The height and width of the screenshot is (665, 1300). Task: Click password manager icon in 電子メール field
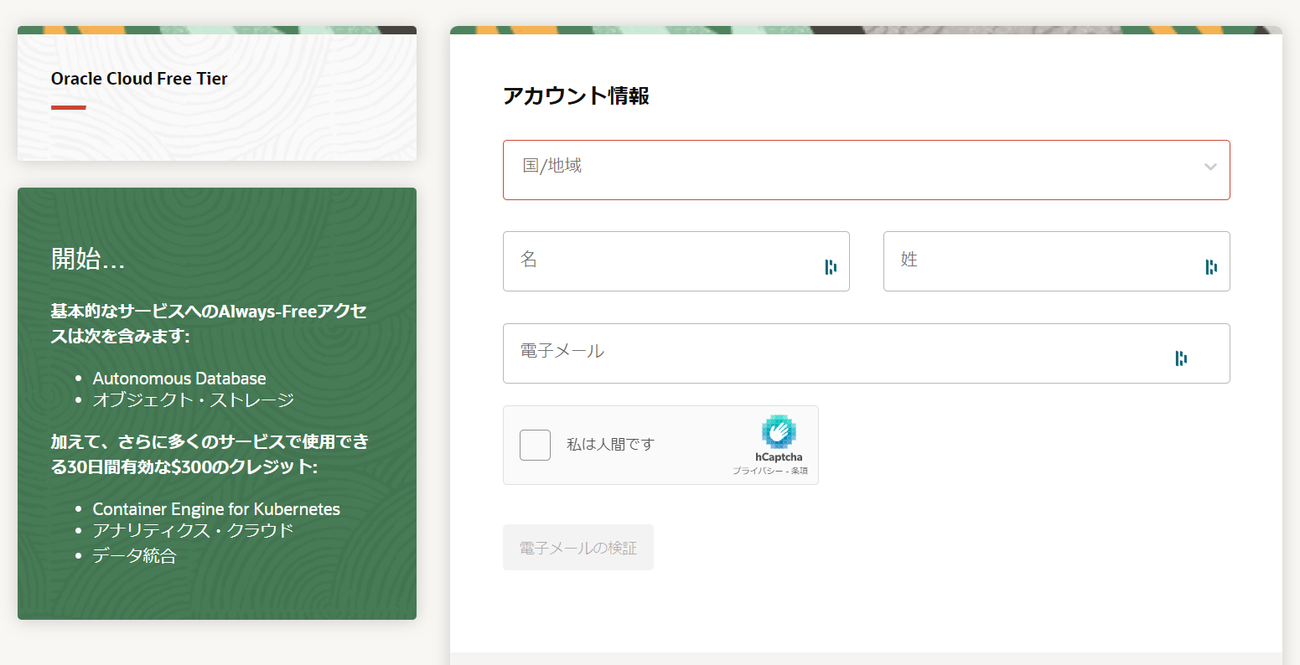click(x=1181, y=358)
